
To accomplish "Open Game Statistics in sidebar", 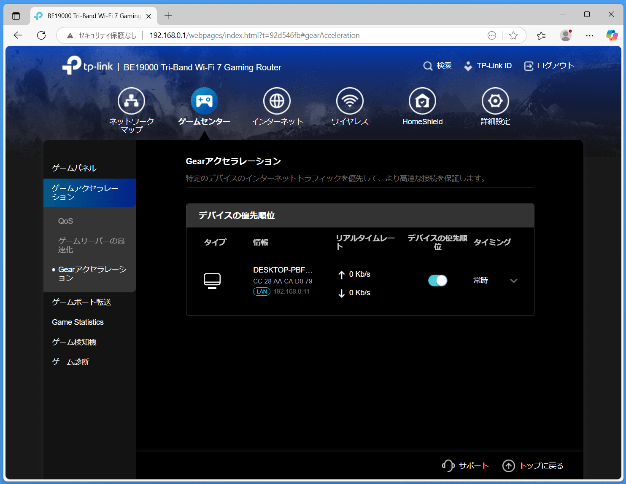I will click(x=78, y=322).
